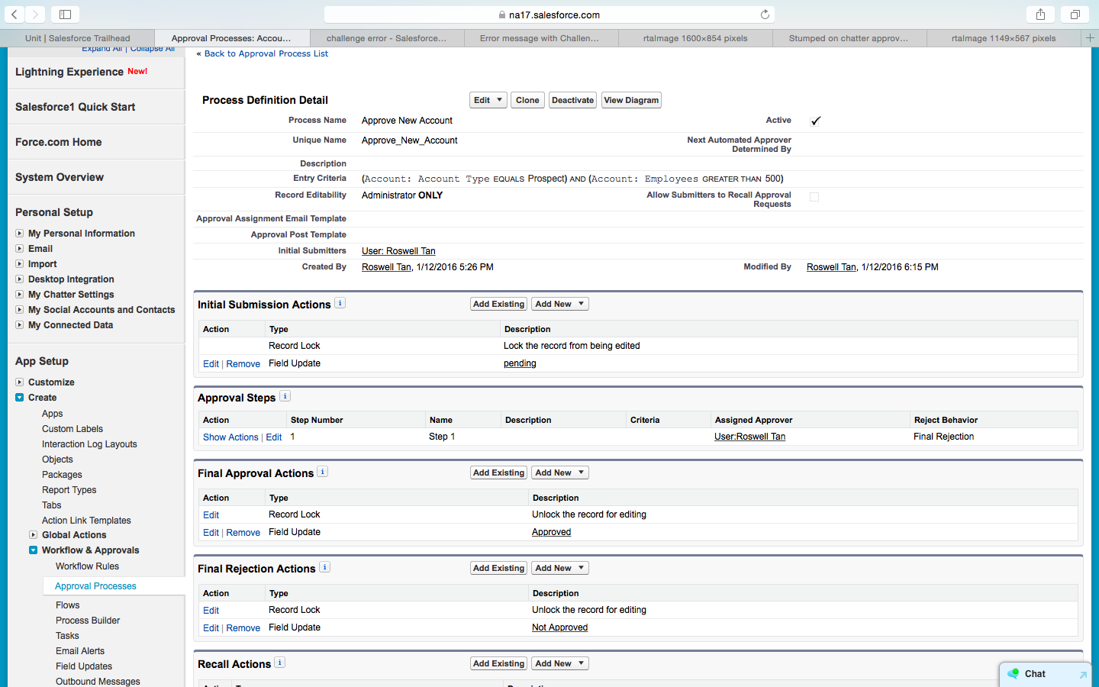
Task: Select Process Builder in the sidebar menu
Action: 88,621
